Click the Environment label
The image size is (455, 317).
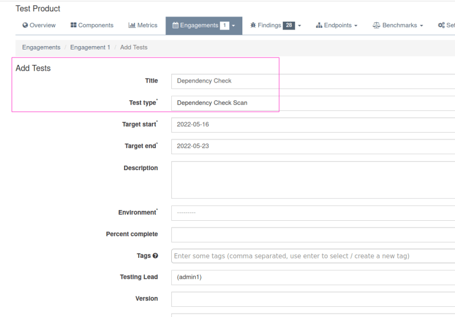point(138,212)
